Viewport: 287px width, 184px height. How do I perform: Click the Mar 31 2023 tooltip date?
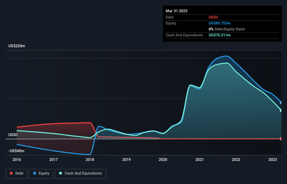pos(177,11)
